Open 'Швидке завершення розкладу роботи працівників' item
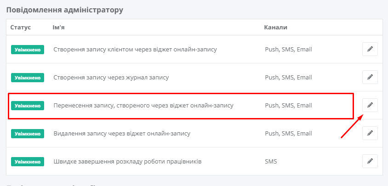The width and height of the screenshot is (388, 186). [127, 162]
